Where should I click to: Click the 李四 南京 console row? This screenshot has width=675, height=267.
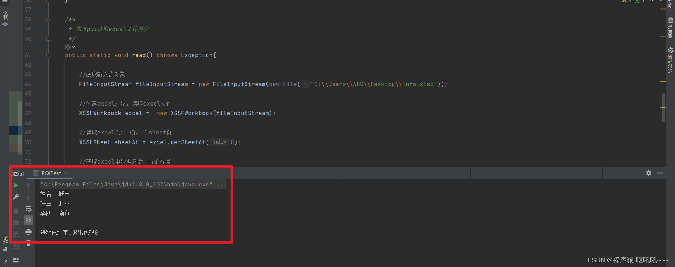click(x=55, y=213)
